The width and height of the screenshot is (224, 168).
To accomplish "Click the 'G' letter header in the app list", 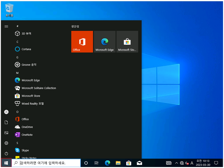I will point(17,57).
